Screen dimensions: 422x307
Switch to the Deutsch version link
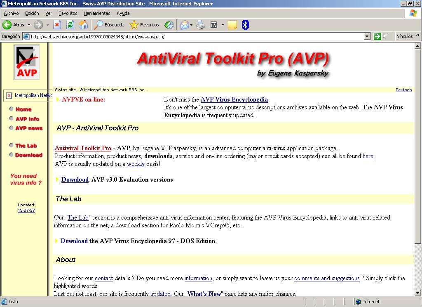404,90
